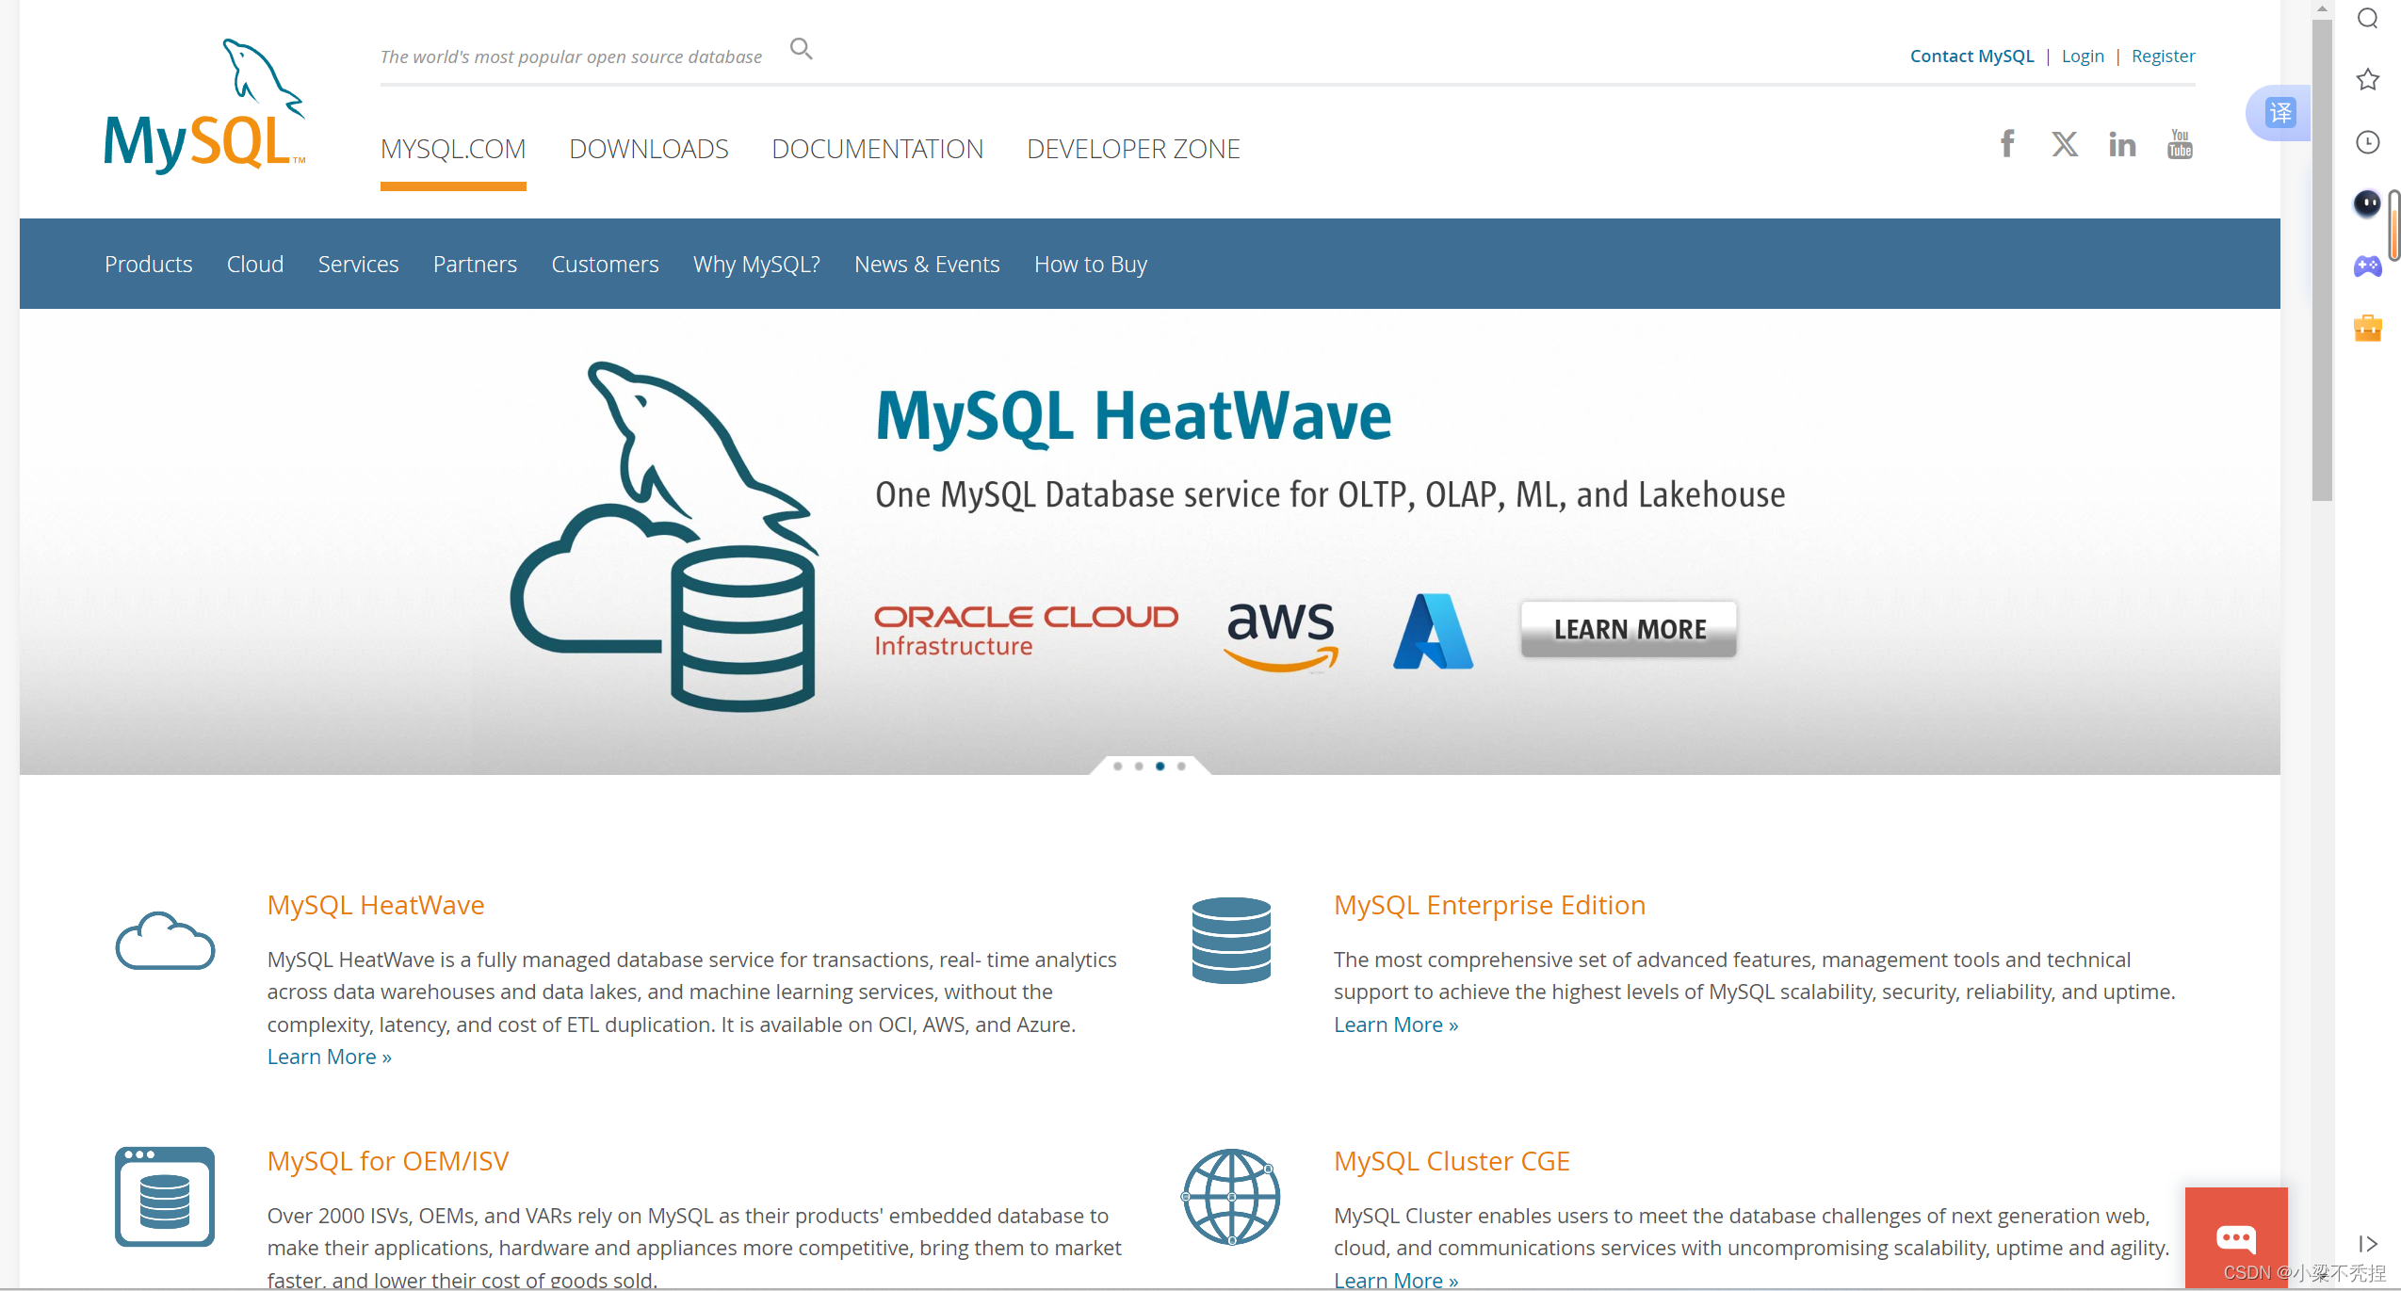2401x1291 pixels.
Task: Open the LinkedIn social icon
Action: pos(2122,144)
